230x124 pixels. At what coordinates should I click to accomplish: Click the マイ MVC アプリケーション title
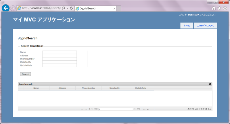(44, 19)
